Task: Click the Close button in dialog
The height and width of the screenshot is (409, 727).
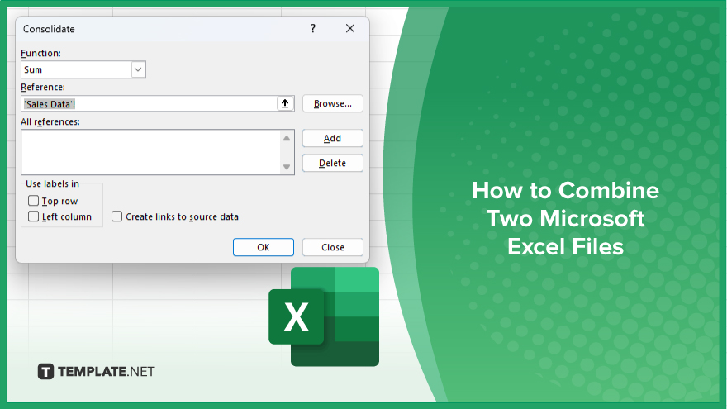Action: [x=332, y=247]
